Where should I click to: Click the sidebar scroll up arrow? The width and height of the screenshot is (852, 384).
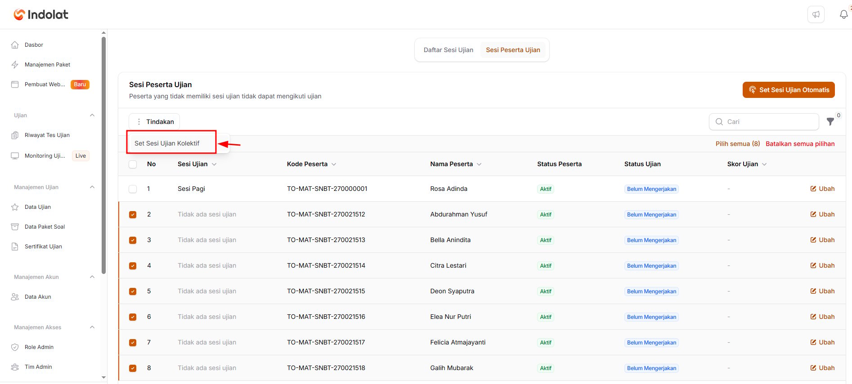[x=104, y=33]
